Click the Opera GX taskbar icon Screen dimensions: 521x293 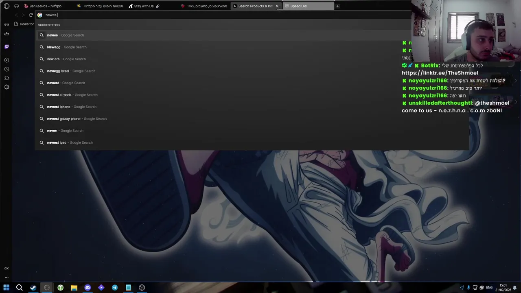click(47, 288)
